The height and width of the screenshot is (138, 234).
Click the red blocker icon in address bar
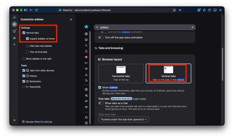tap(180, 10)
